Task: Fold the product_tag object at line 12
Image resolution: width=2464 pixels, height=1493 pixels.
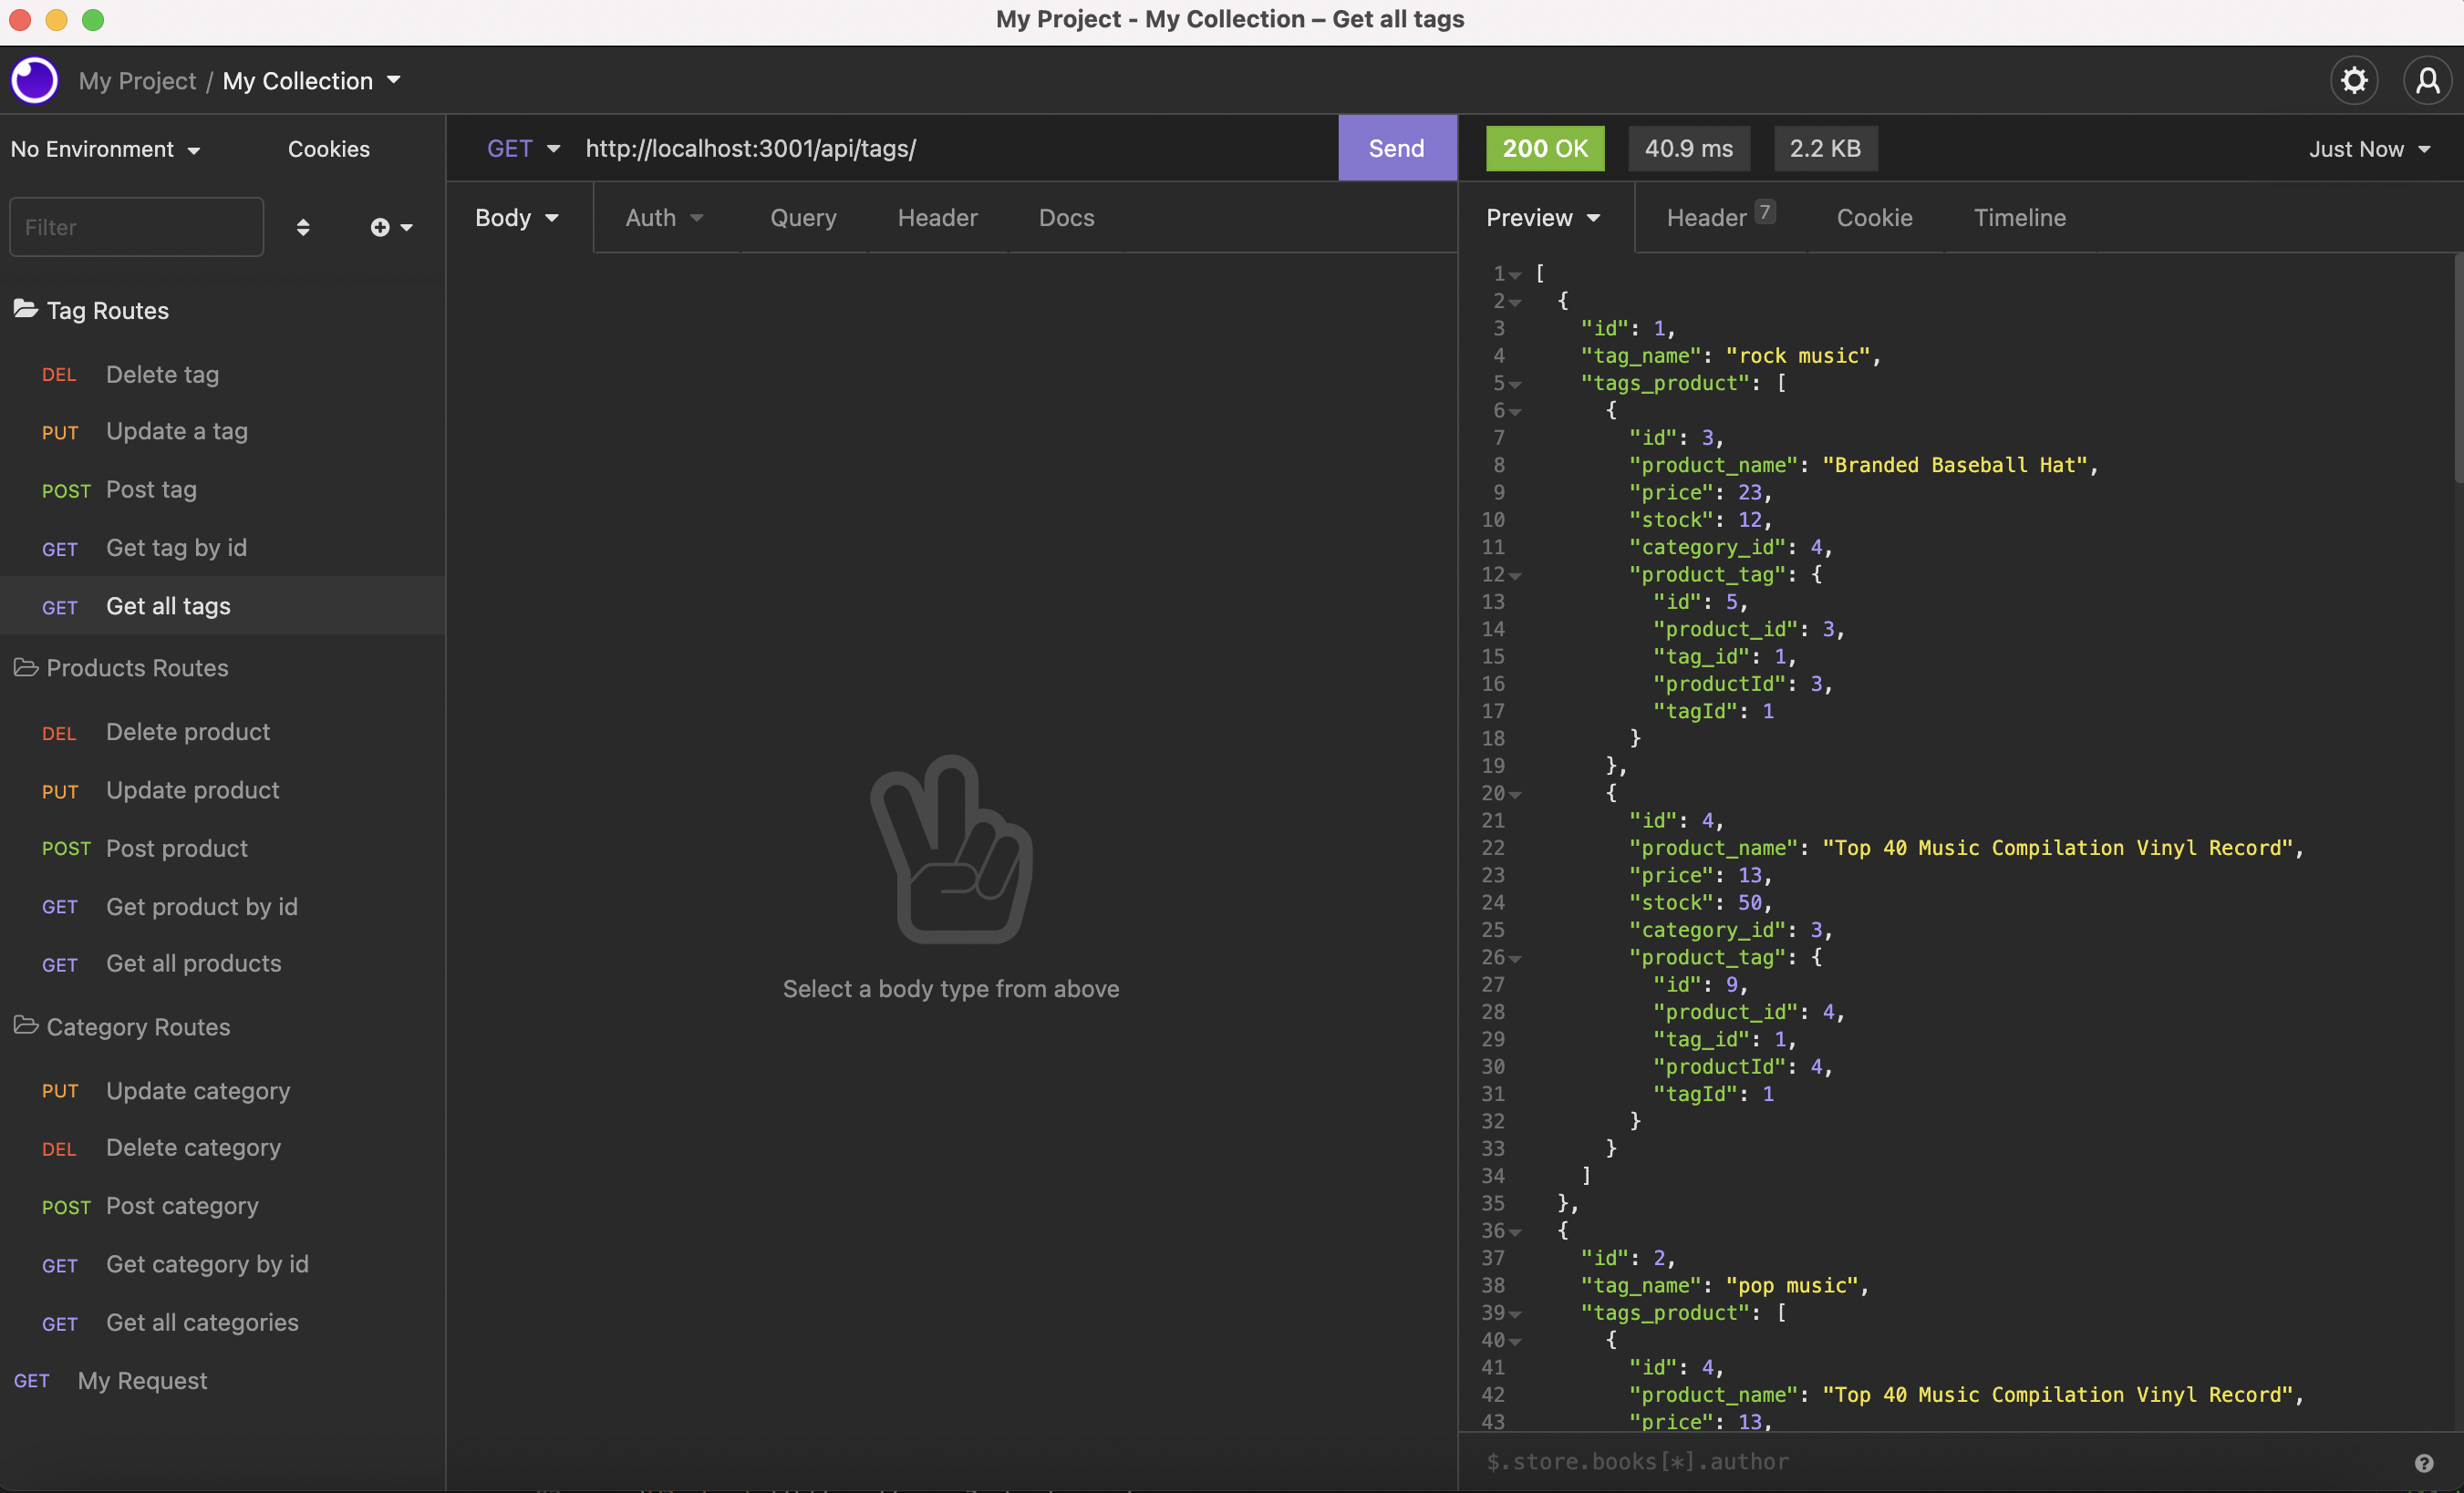Action: [x=1516, y=576]
